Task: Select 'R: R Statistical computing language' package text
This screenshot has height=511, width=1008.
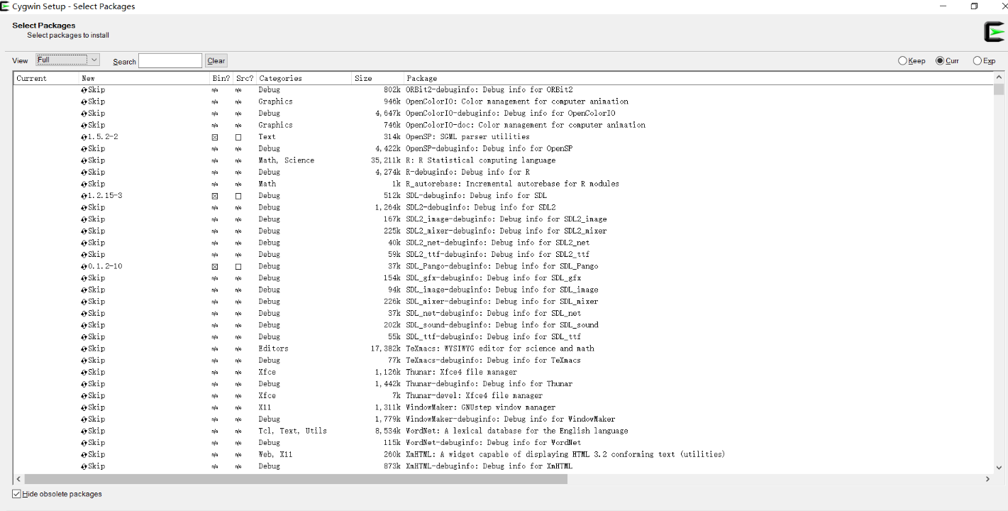Action: pyautogui.click(x=480, y=160)
